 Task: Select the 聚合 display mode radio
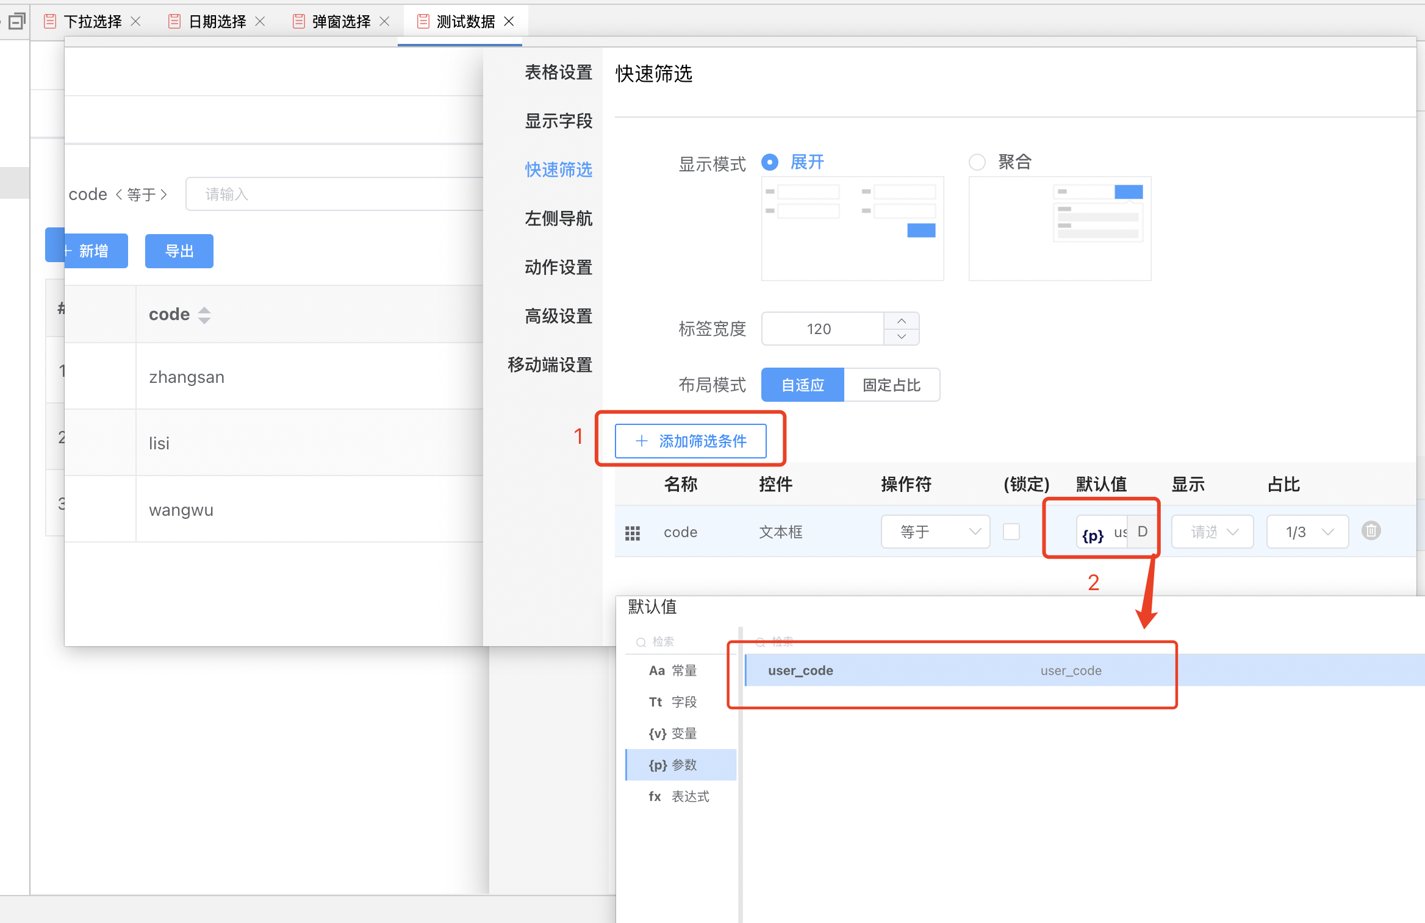977,162
